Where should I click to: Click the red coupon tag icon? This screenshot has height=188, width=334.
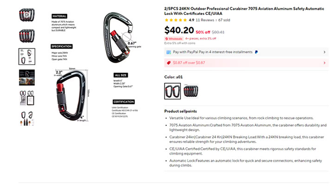click(x=168, y=63)
